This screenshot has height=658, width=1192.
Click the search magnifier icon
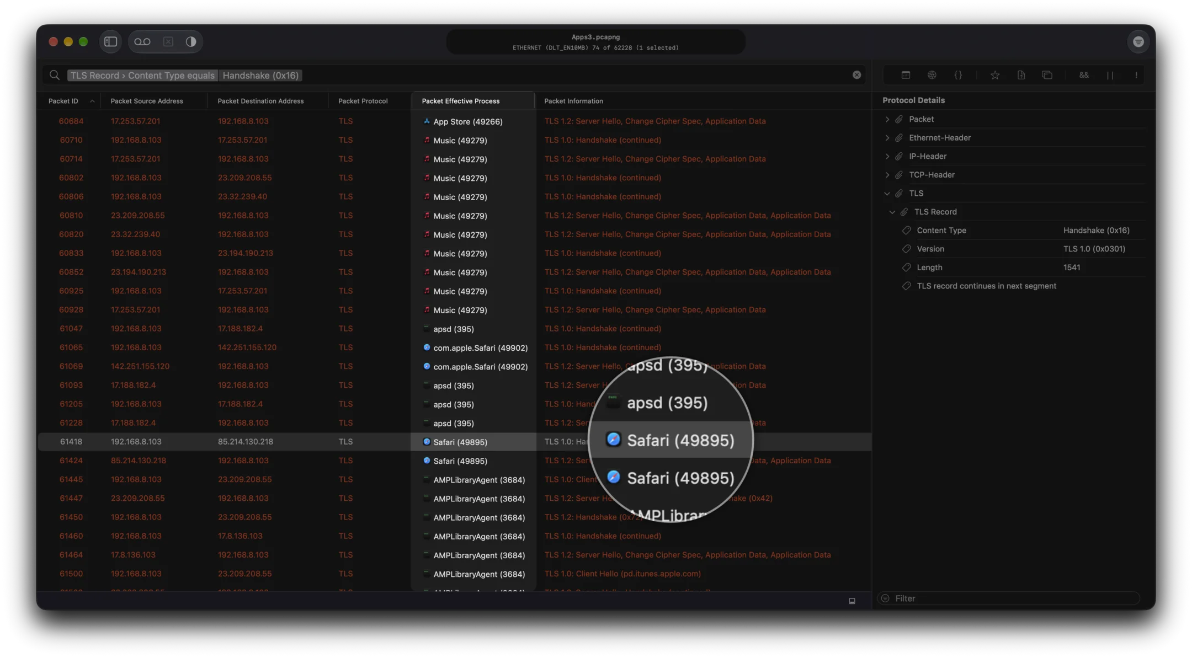[x=54, y=75]
